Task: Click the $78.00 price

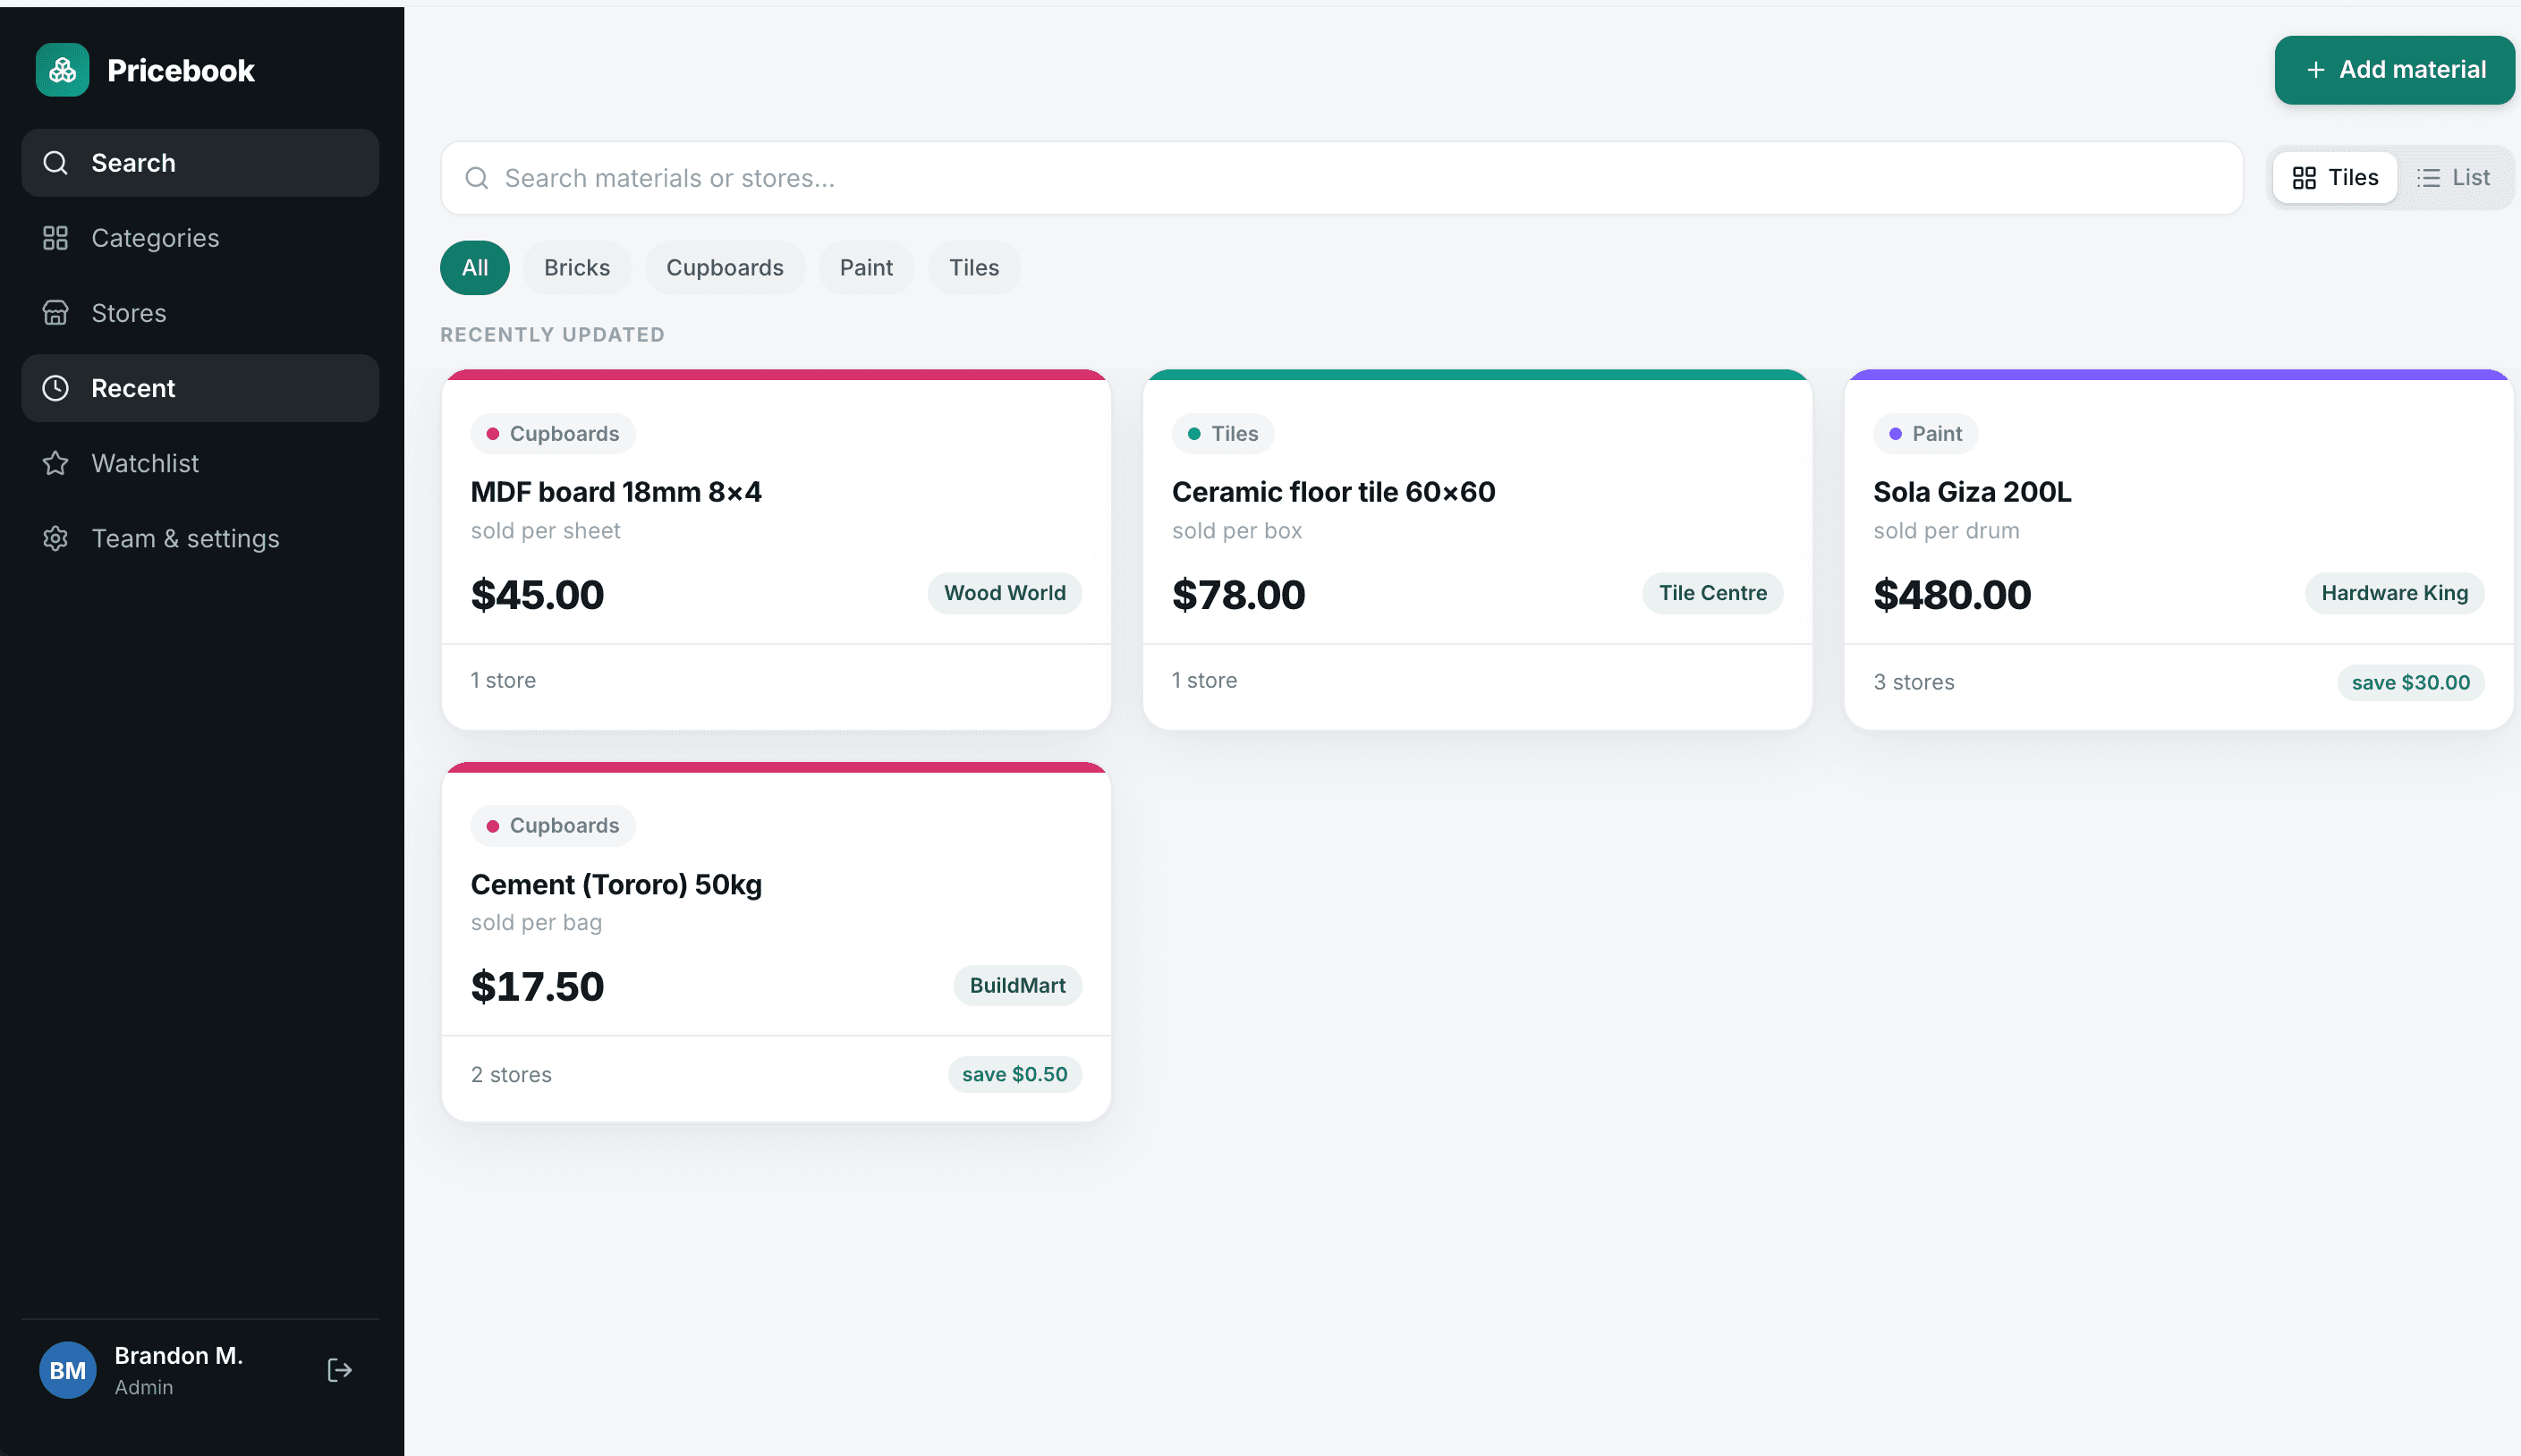Action: coord(1238,595)
